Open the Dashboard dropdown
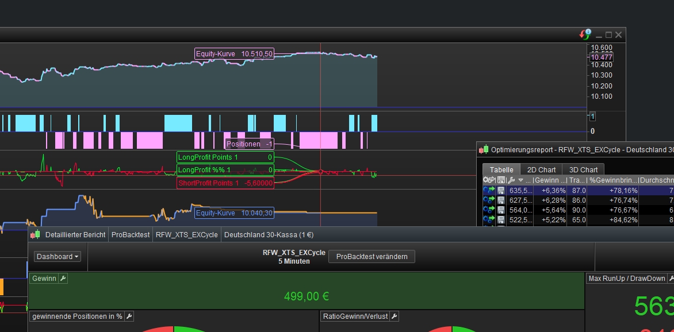Image resolution: width=674 pixels, height=332 pixels. 58,256
